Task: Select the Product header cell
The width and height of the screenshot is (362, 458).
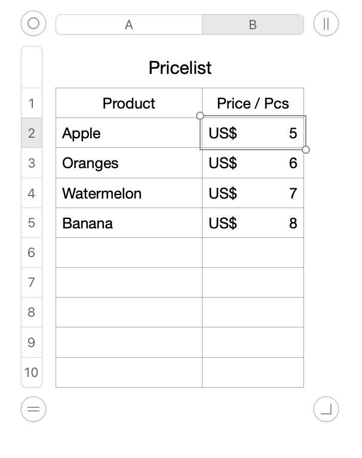Action: pos(129,103)
